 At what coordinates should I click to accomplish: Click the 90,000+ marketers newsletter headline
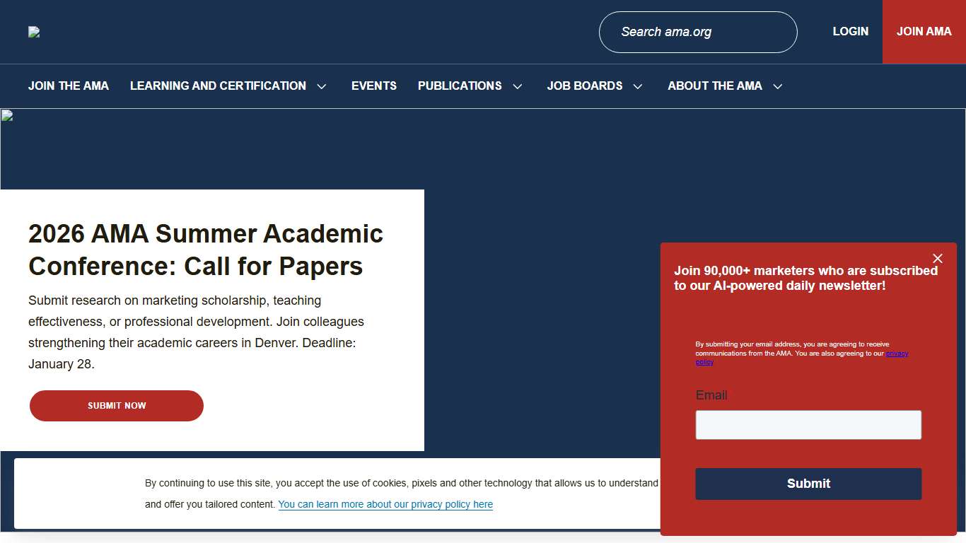(x=806, y=278)
